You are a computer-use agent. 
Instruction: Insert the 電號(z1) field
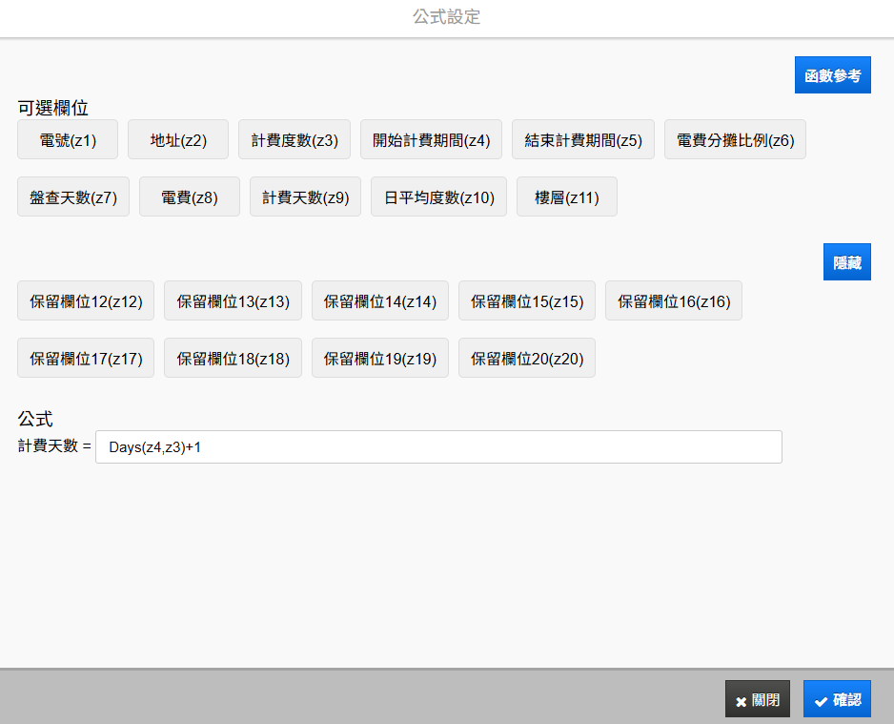(68, 140)
